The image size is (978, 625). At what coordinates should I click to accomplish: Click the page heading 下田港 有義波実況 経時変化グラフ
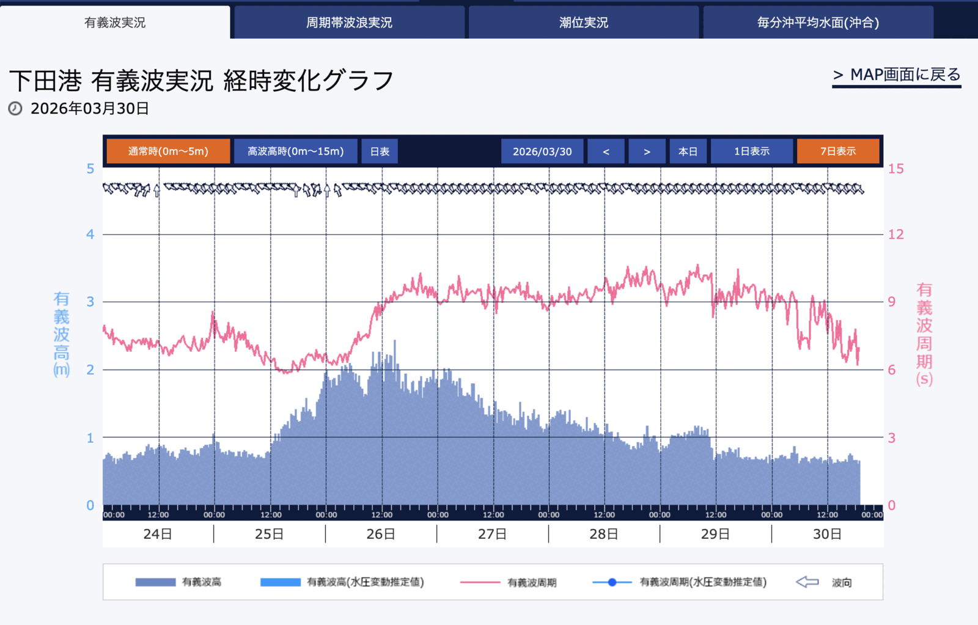pyautogui.click(x=202, y=81)
